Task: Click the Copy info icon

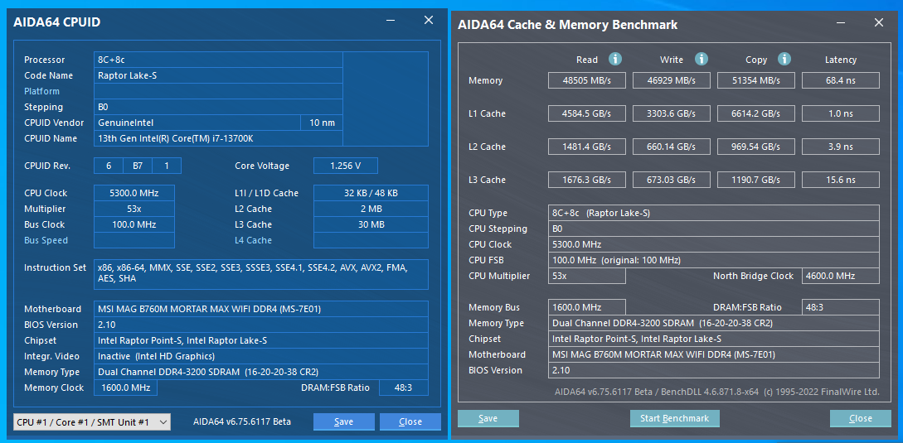Action: 784,59
